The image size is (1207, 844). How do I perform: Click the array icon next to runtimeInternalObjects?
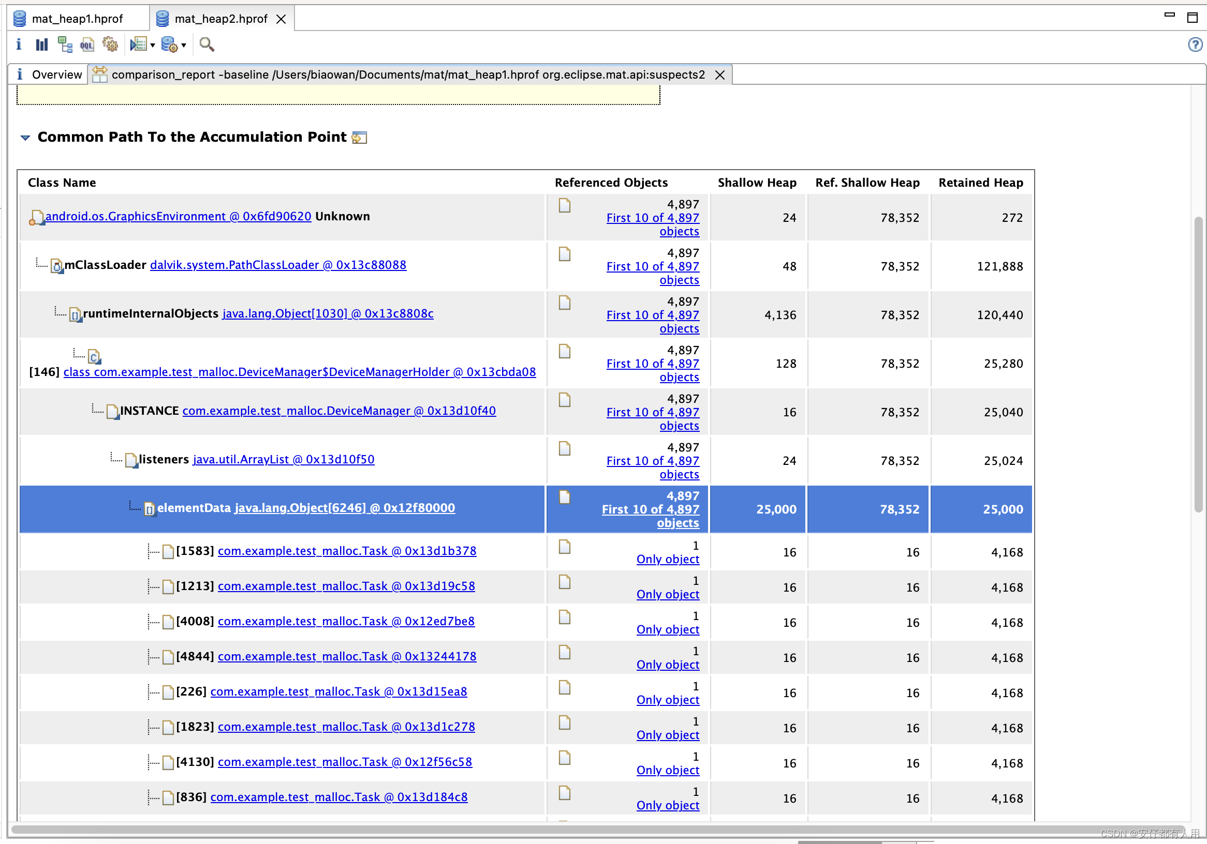(76, 314)
